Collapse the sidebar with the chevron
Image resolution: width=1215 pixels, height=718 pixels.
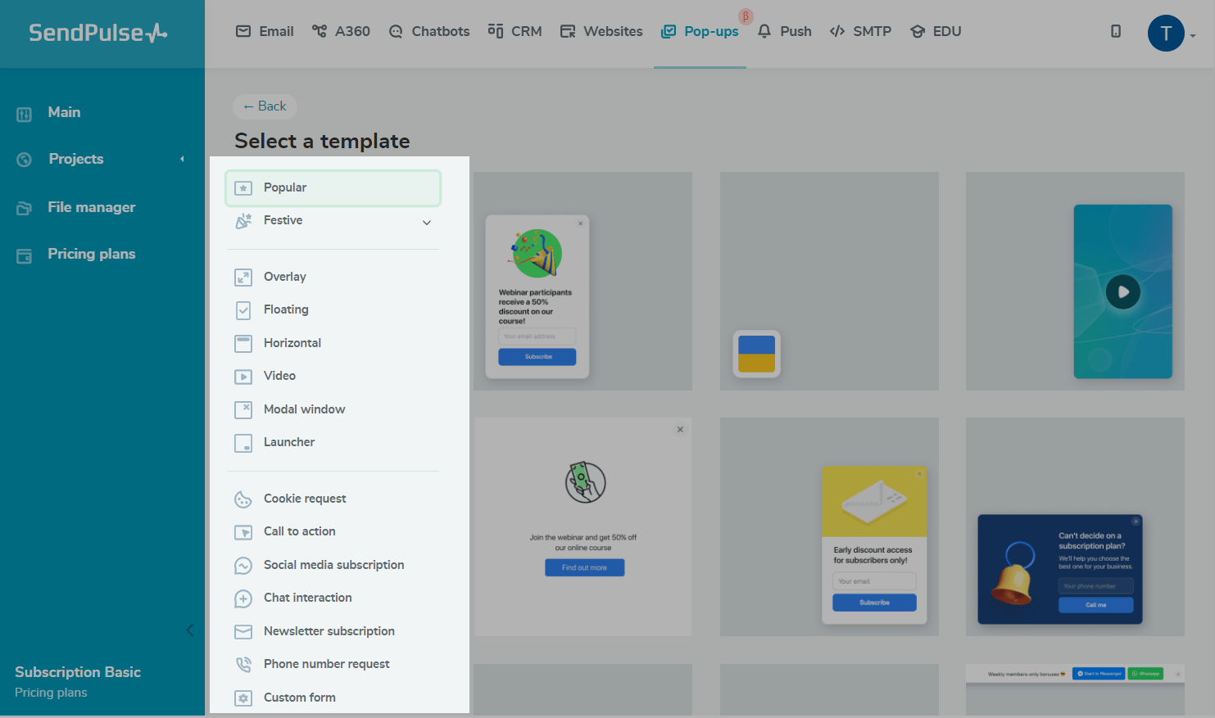point(190,630)
